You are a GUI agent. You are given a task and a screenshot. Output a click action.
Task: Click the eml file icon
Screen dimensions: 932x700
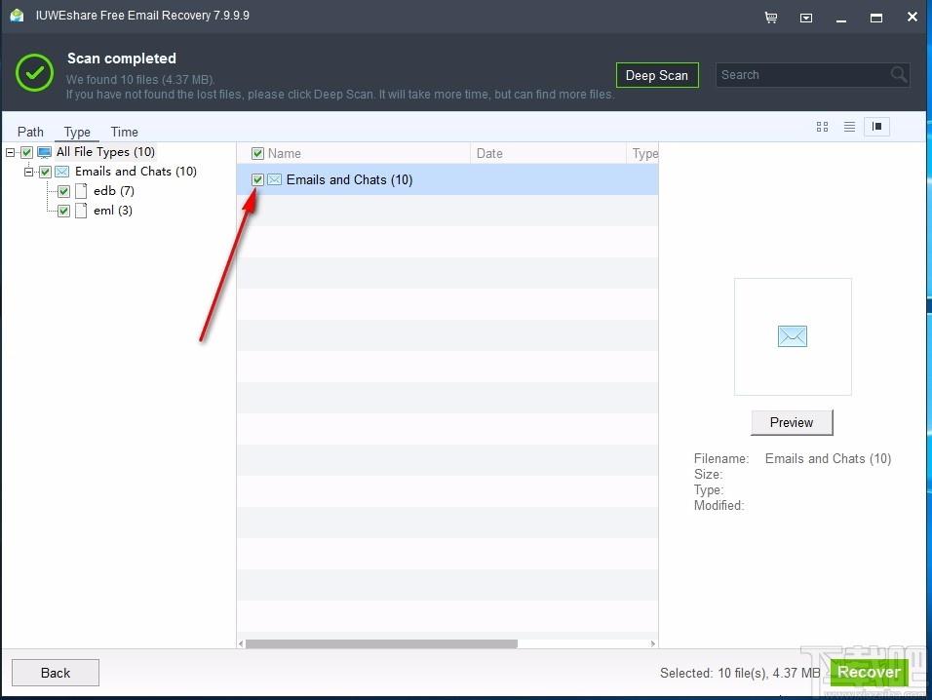tap(81, 211)
